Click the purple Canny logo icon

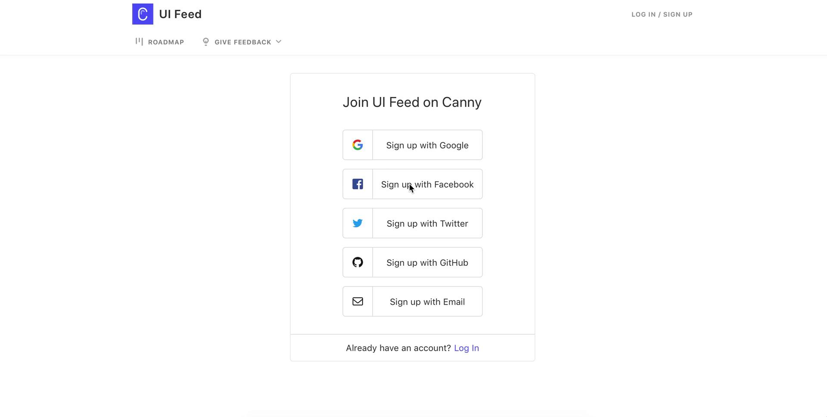point(143,14)
